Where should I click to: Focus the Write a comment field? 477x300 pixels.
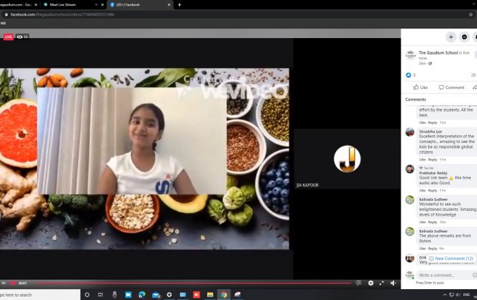click(x=446, y=275)
